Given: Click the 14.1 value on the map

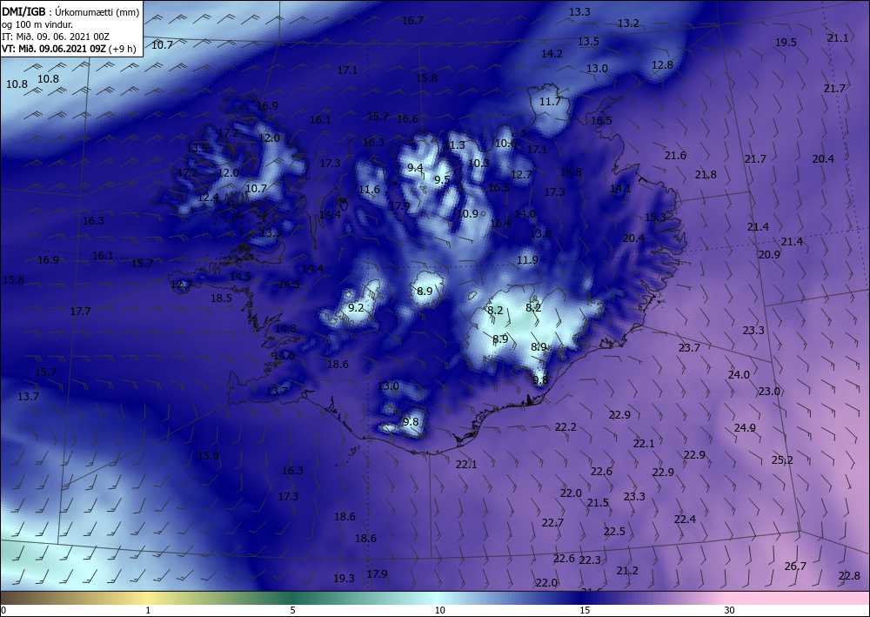Looking at the screenshot, I should (x=619, y=189).
